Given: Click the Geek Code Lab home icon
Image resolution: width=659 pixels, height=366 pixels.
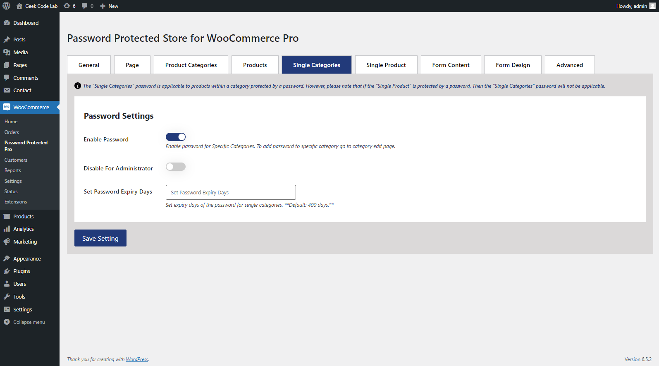Looking at the screenshot, I should pos(19,6).
